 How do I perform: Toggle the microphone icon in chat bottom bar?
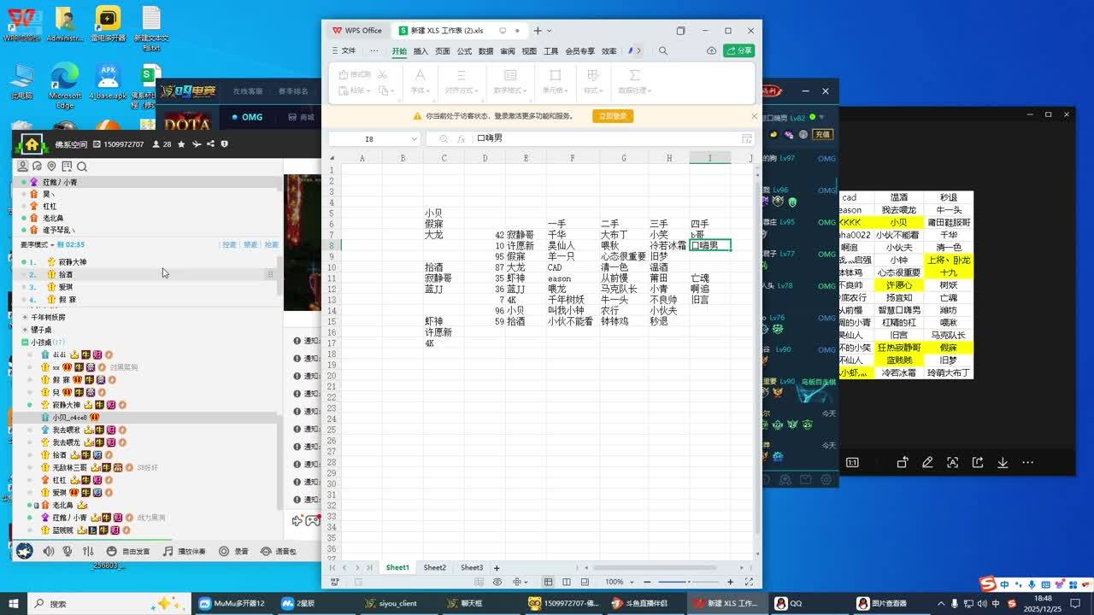tap(68, 552)
